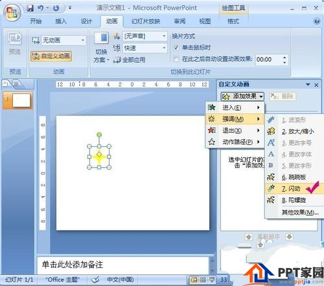Screen dimensions: 324x286
Task: Choose the 3. 更改字号 effect
Action: click(295, 143)
